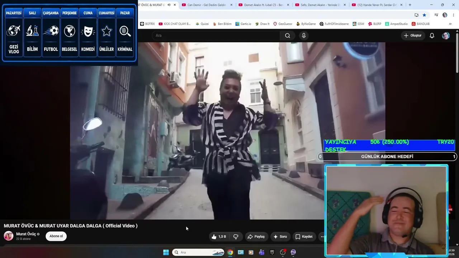Open the YouTube account avatar menu
The height and width of the screenshot is (258, 459).
(x=446, y=35)
